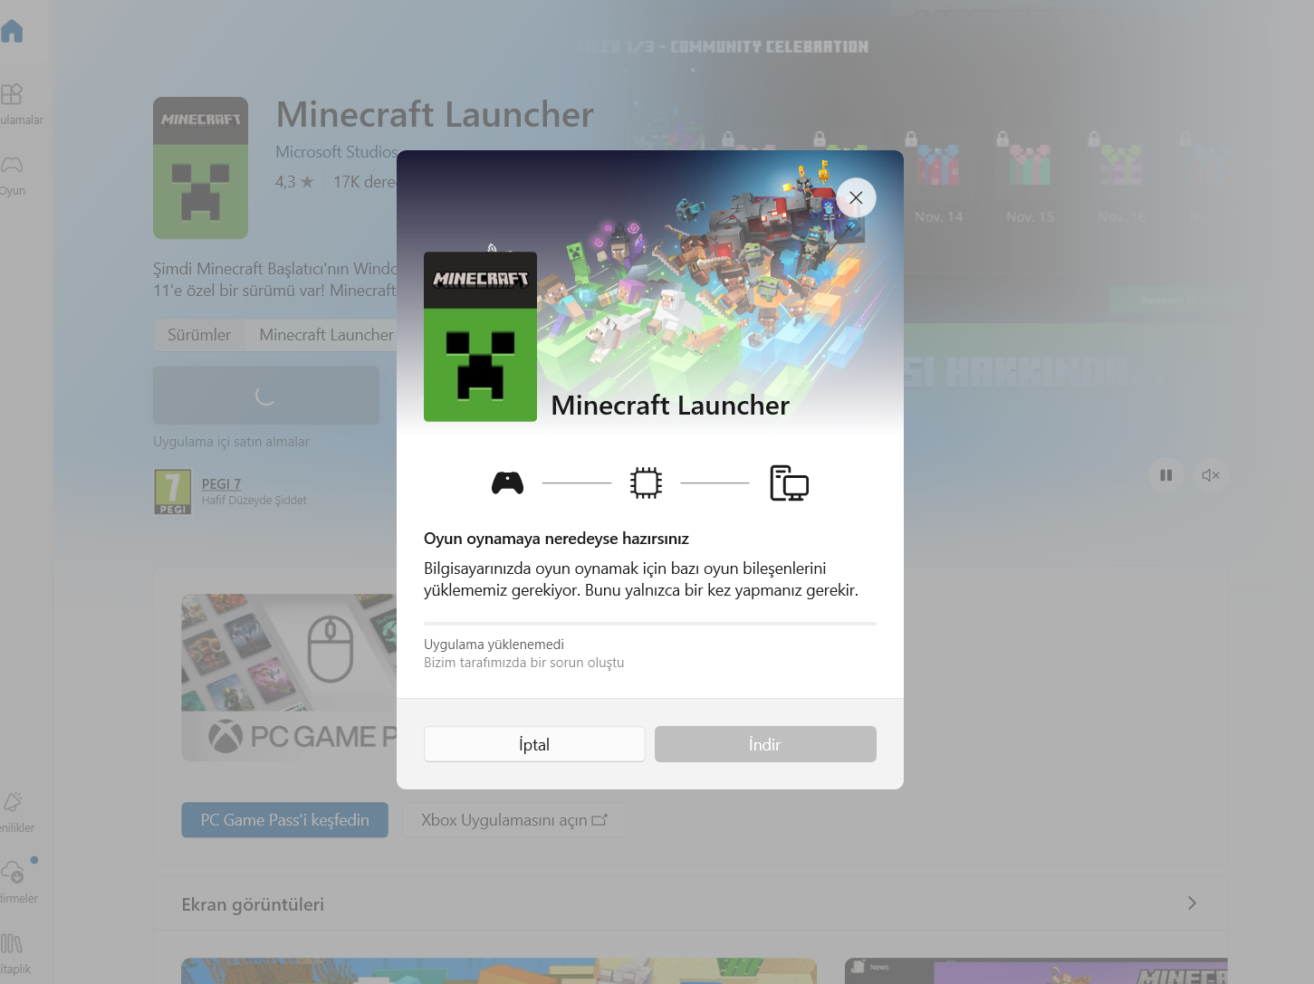Go to Store Home in sidebar
Viewport: 1314px width, 984px height.
[x=12, y=31]
